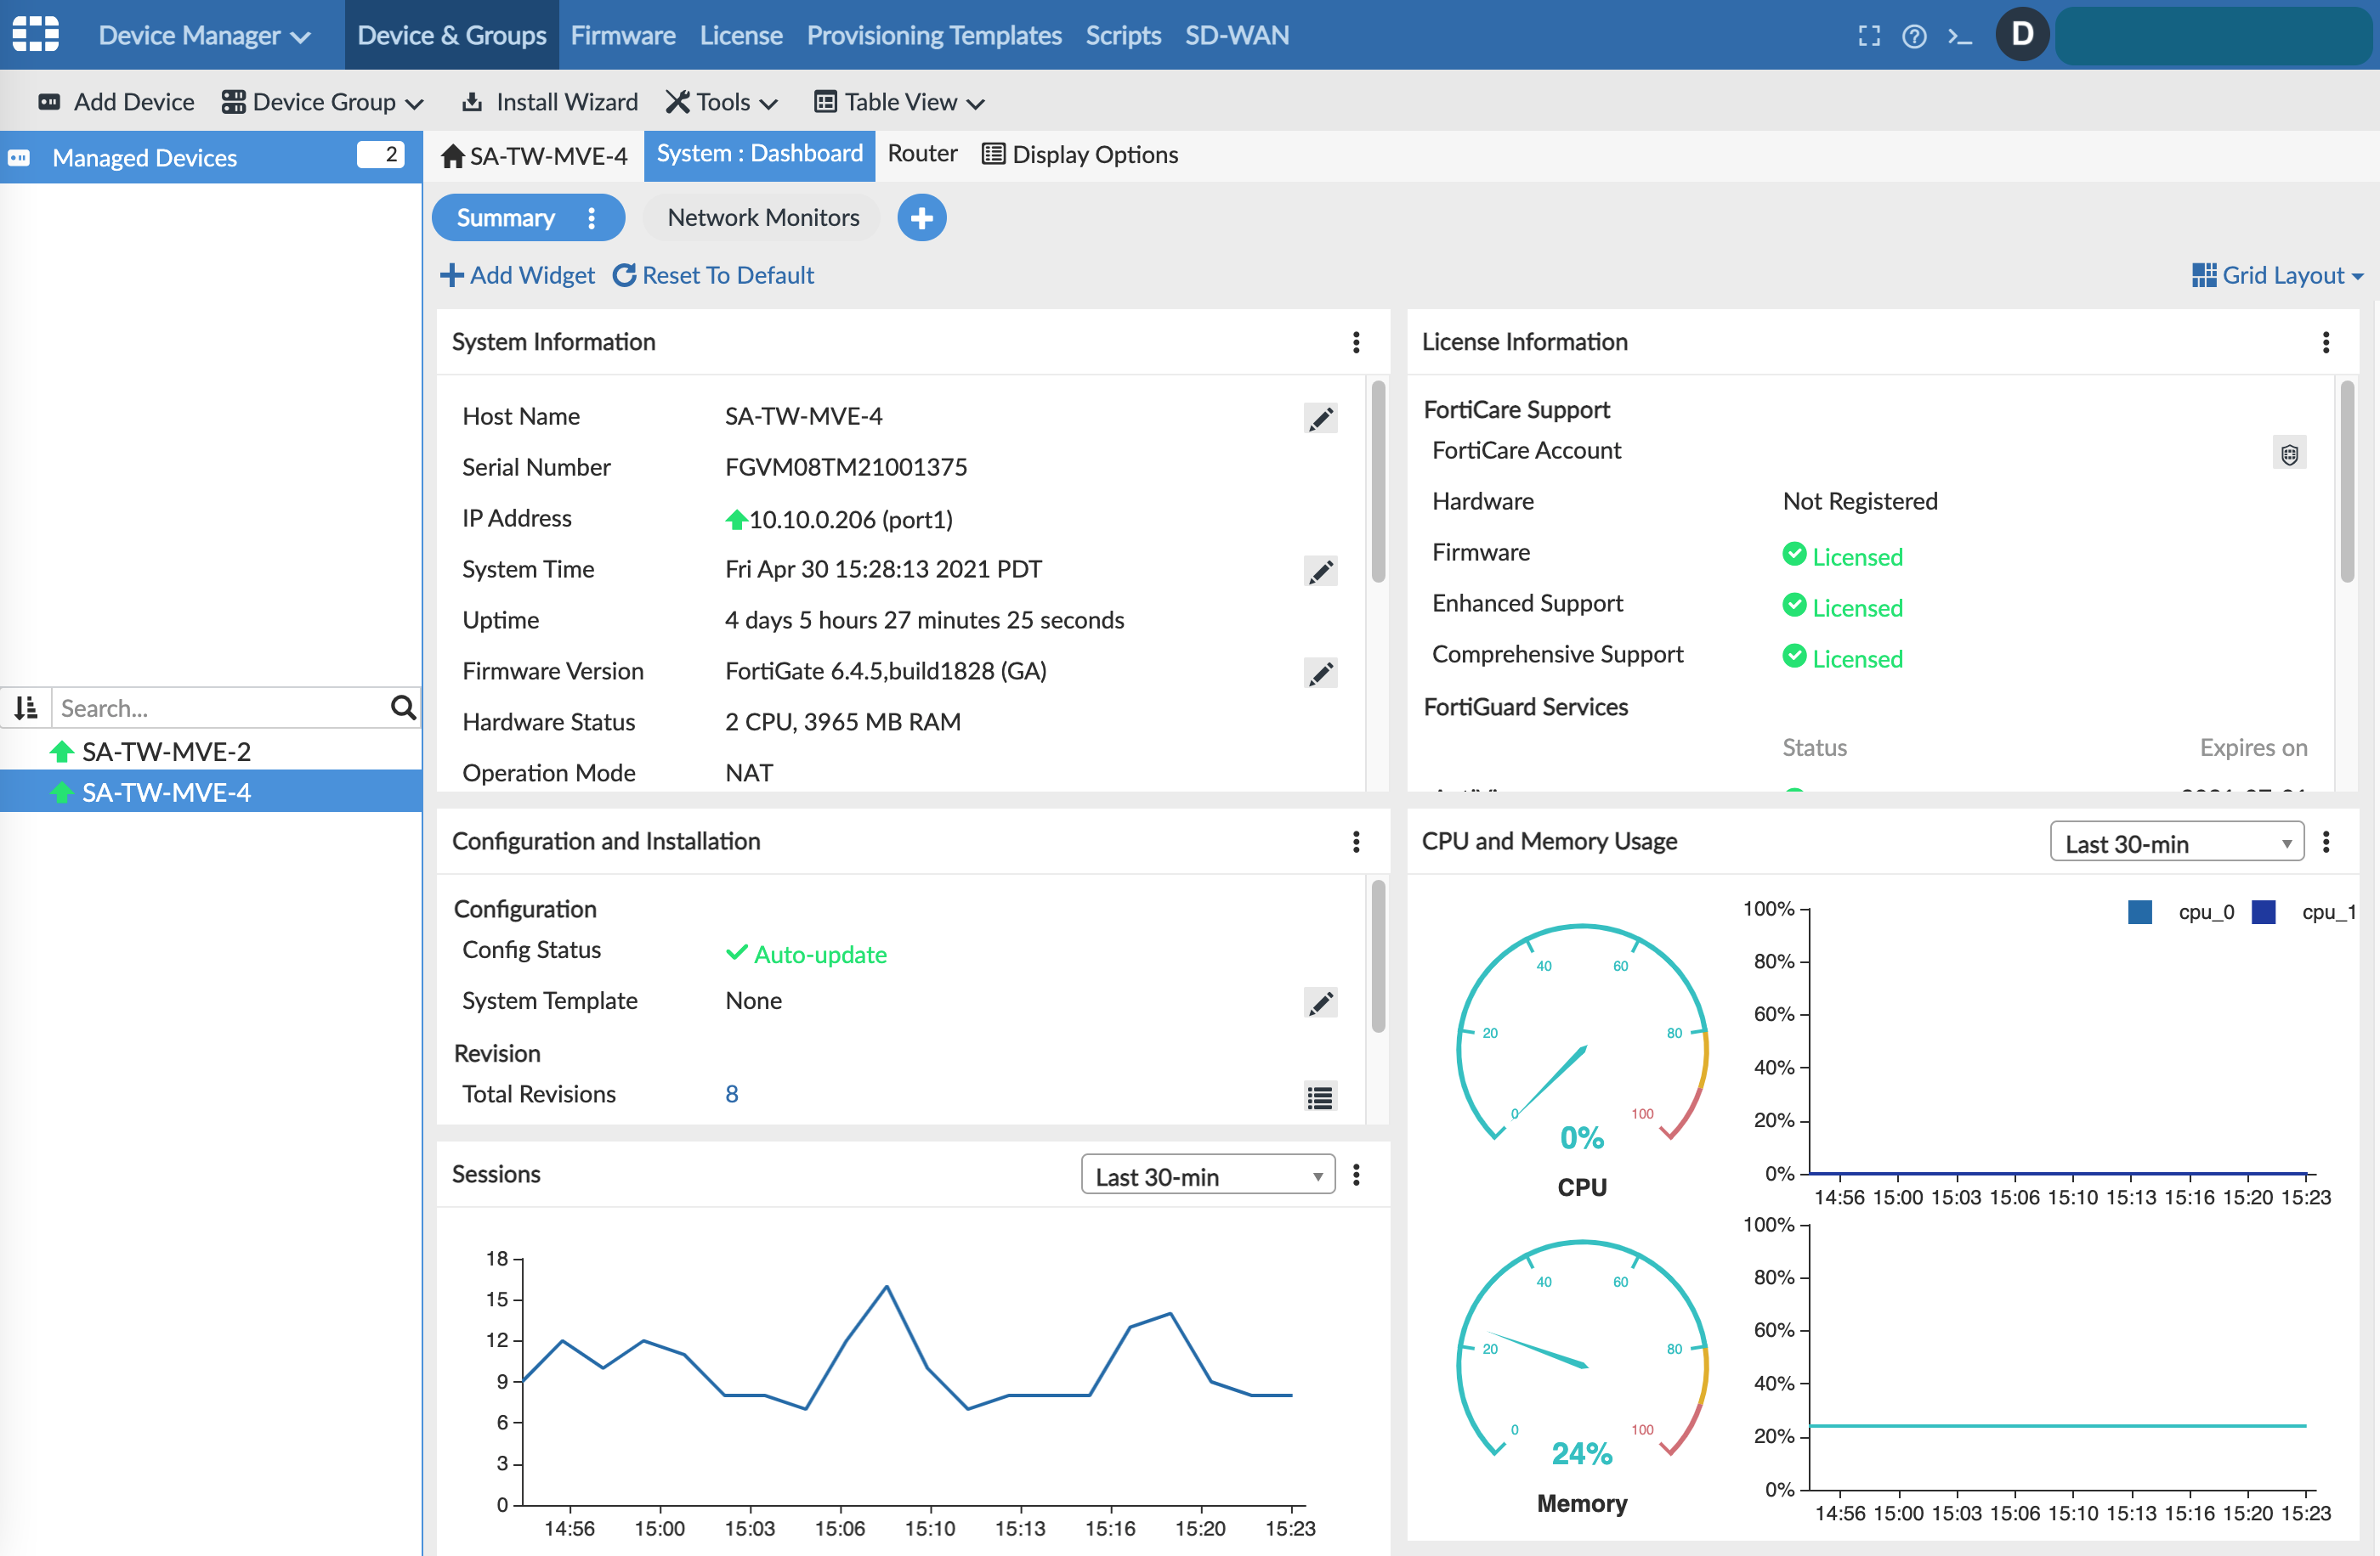Open revision list icon next to Total Revisions
The width and height of the screenshot is (2380, 1556).
coord(1320,1096)
